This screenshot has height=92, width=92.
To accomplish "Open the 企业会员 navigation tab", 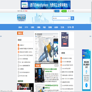I will pyautogui.click(x=20, y=27).
